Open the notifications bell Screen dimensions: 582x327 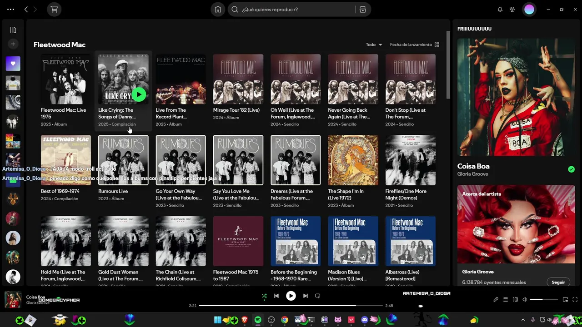(x=500, y=10)
